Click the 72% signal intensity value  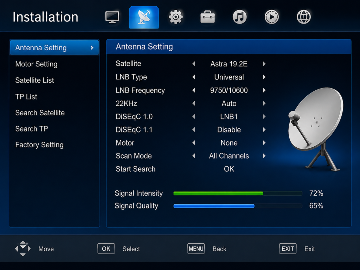316,193
